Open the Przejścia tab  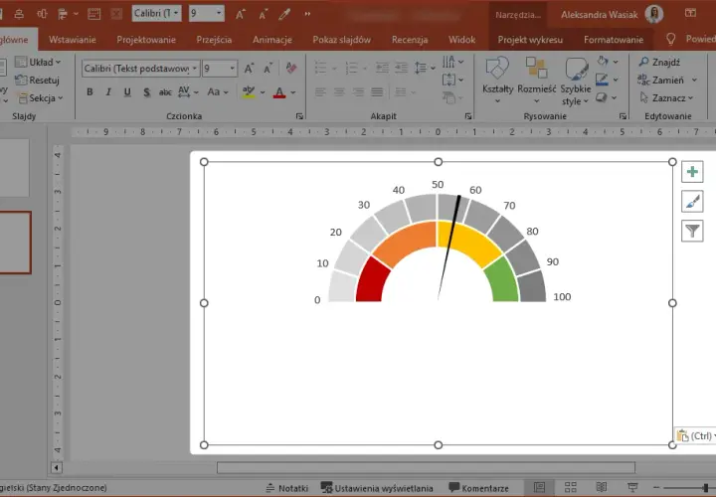tap(214, 40)
